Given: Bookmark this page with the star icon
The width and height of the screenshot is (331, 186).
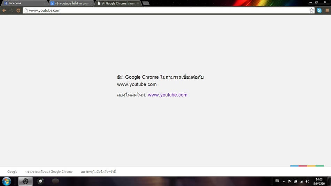Looking at the screenshot, I should [x=311, y=10].
